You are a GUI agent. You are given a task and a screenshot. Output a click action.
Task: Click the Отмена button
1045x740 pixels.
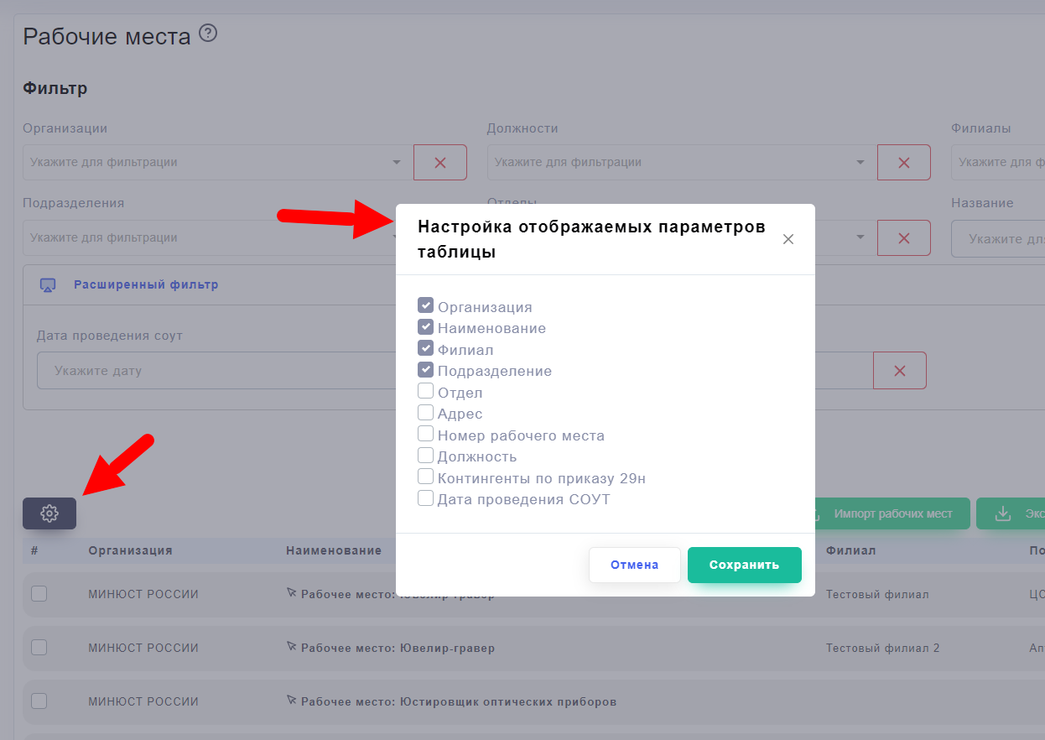point(634,565)
